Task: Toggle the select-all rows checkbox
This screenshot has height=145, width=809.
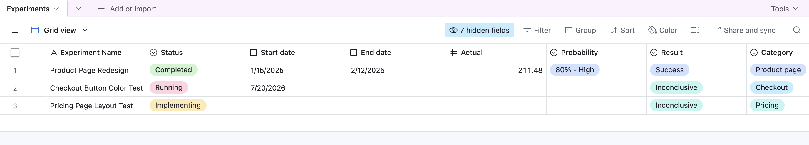Action: tap(15, 52)
